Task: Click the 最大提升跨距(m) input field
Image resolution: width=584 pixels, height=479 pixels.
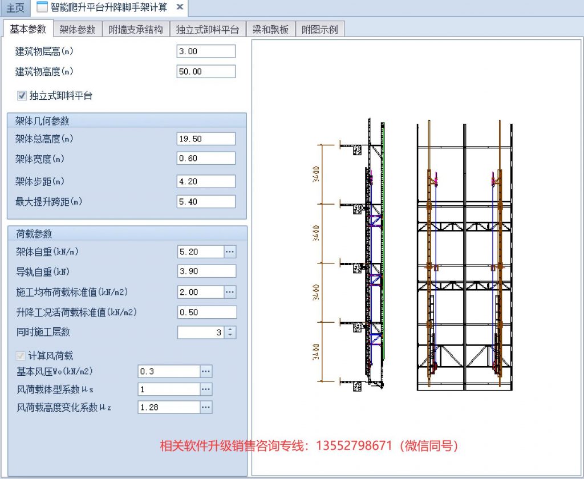Action: tap(206, 201)
